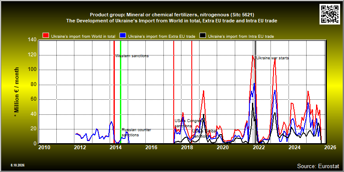Click the black legend swatch for Intra EU trade

(203, 36)
